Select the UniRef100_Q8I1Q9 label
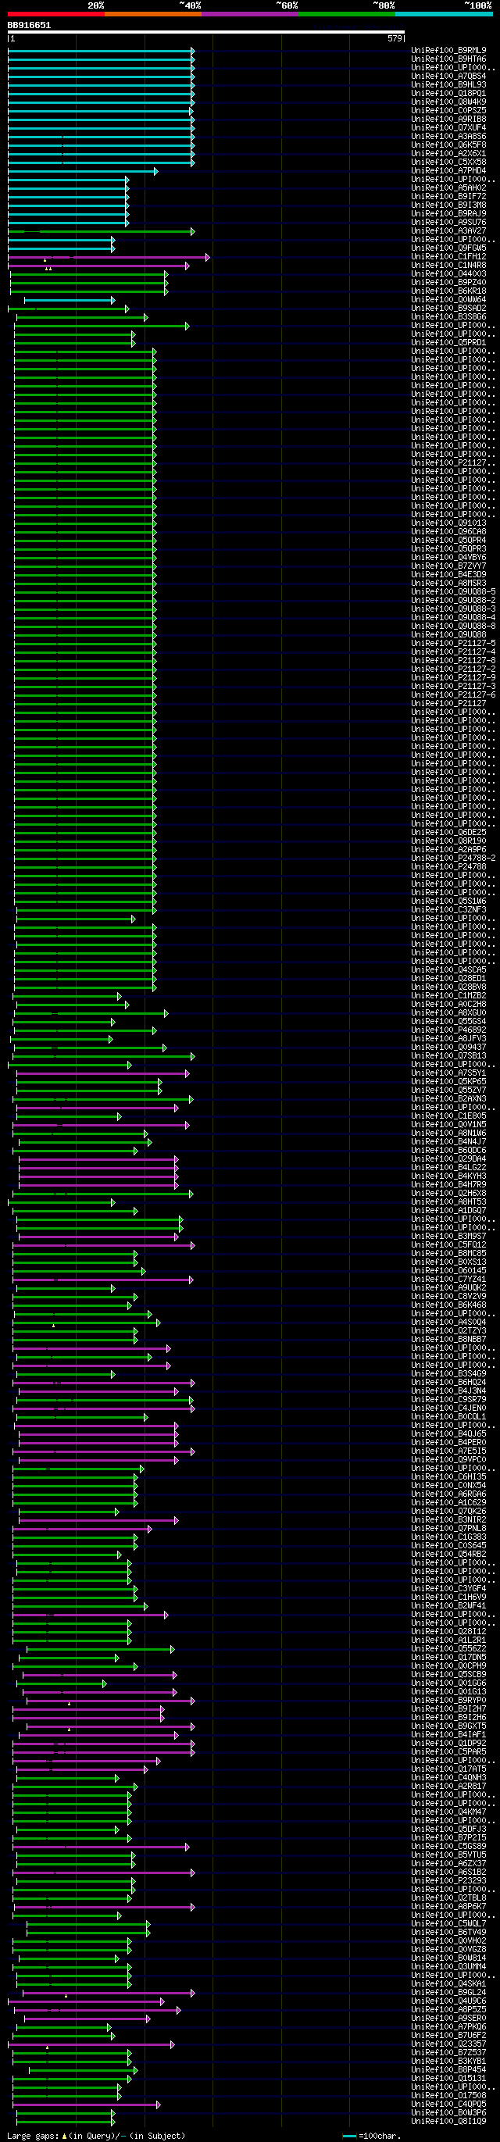 click(x=448, y=2121)
